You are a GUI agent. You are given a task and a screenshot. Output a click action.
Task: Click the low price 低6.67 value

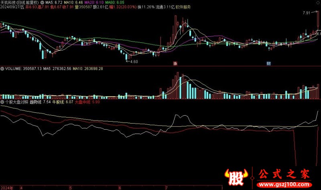pos(56,7)
